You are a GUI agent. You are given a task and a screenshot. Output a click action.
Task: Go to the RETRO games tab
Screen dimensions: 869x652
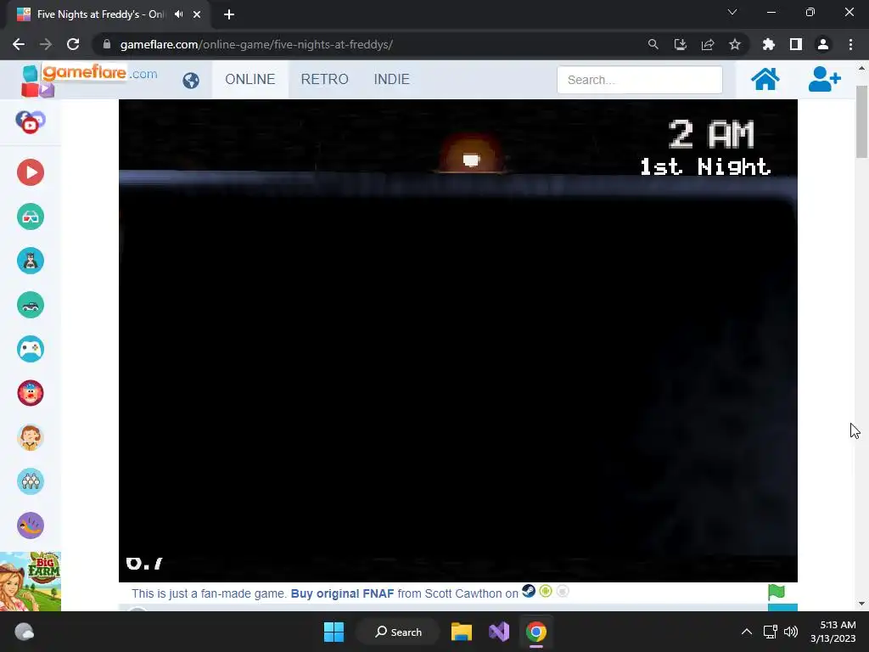tap(325, 79)
